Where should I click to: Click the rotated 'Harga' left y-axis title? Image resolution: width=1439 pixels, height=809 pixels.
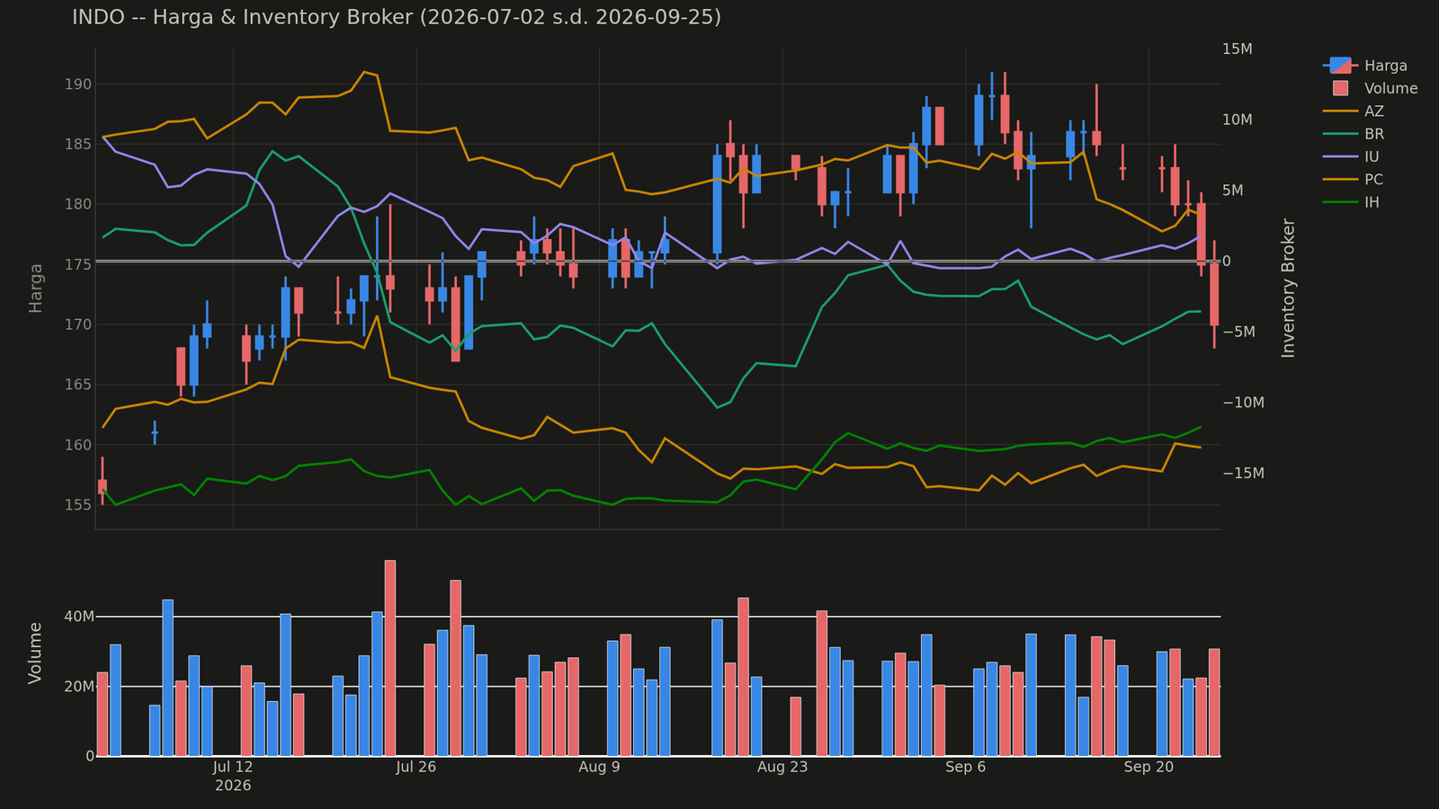coord(36,289)
